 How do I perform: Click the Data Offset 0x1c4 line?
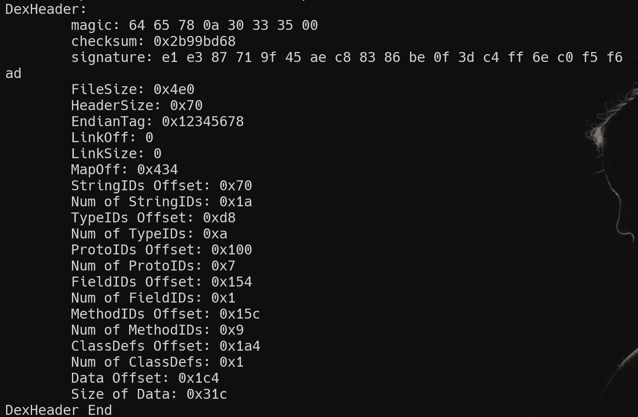145,378
